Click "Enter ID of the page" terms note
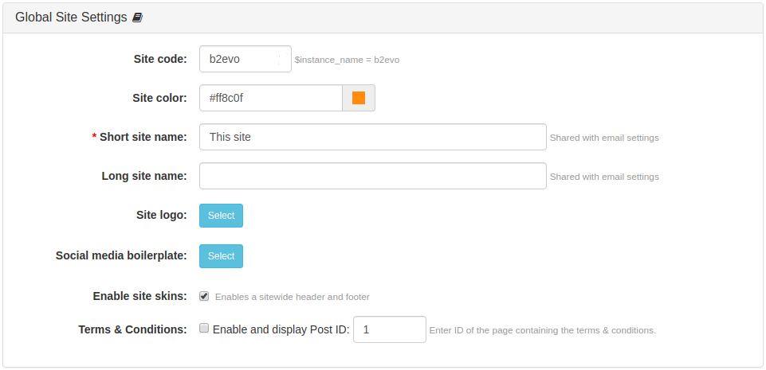Viewport: 766px width, 370px height. [542, 330]
